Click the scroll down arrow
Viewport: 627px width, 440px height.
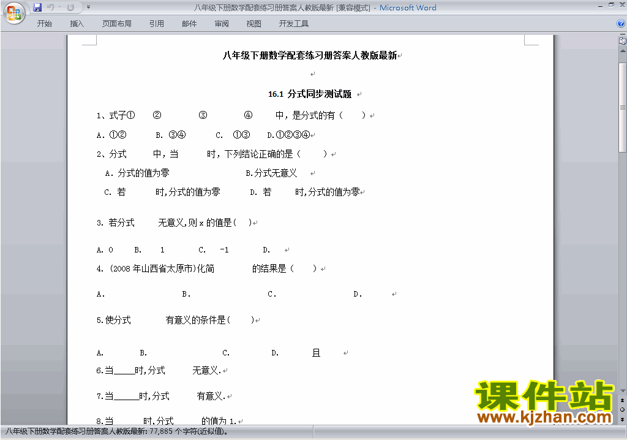tap(622, 391)
